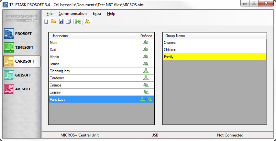Click Aunt Lucy's add-to-group icon
This screenshot has height=141, width=276.
146,99
